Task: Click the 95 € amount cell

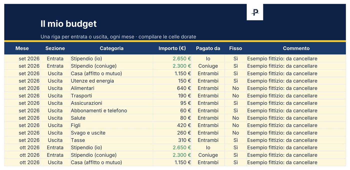Action: click(x=172, y=103)
